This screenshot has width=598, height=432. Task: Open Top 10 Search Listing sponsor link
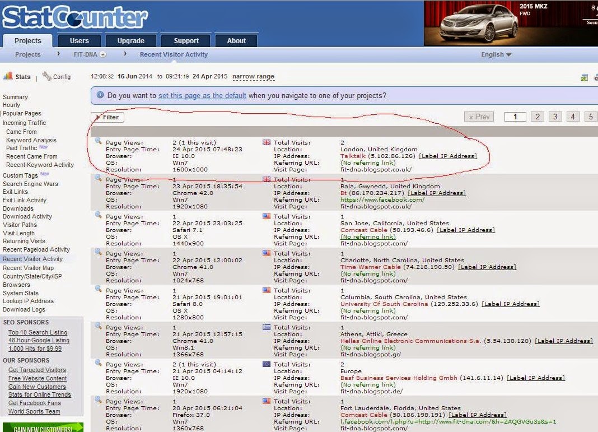[38, 332]
